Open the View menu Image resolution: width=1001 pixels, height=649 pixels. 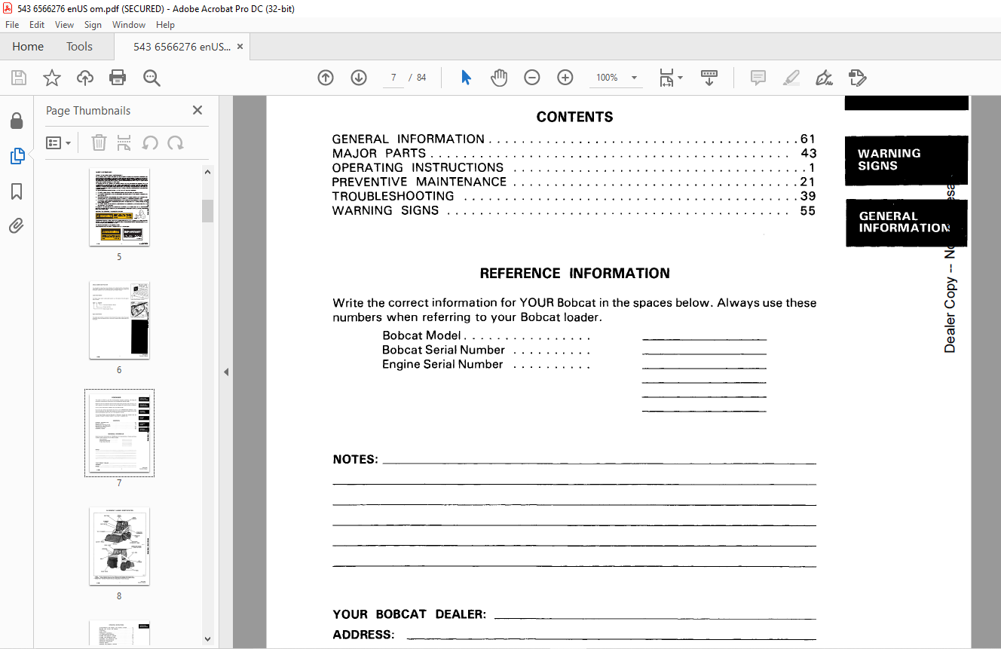(x=64, y=25)
